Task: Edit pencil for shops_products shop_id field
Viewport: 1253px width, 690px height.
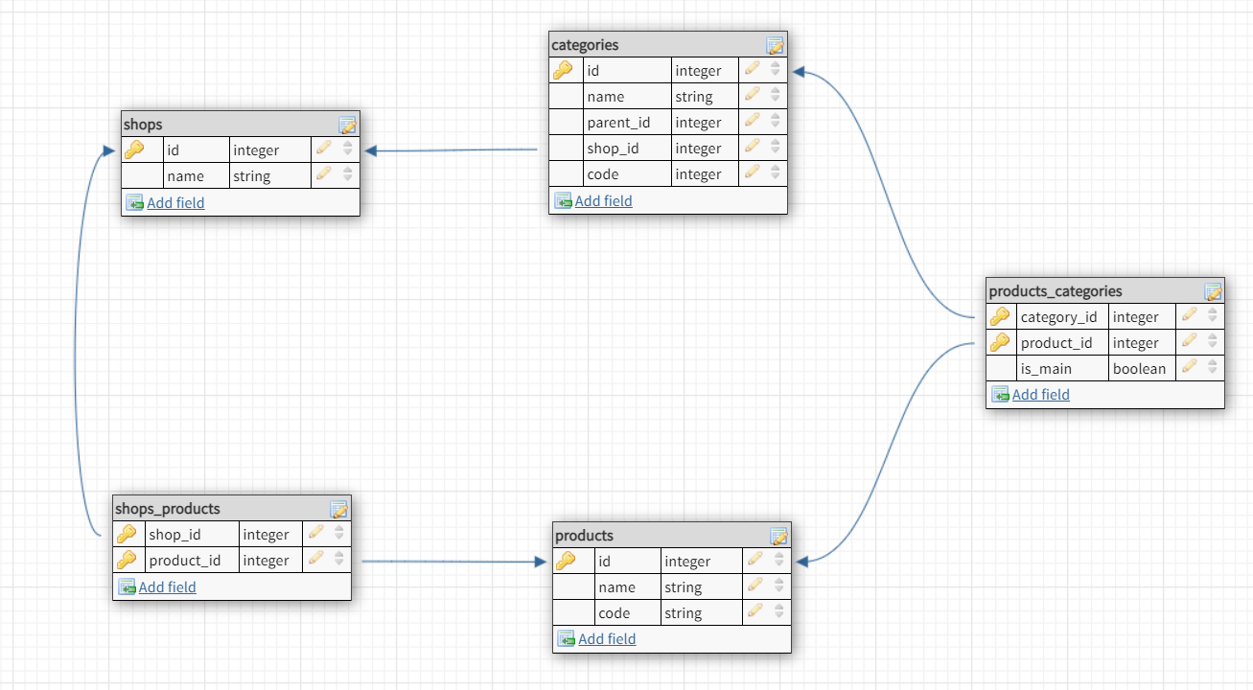Action: click(315, 534)
